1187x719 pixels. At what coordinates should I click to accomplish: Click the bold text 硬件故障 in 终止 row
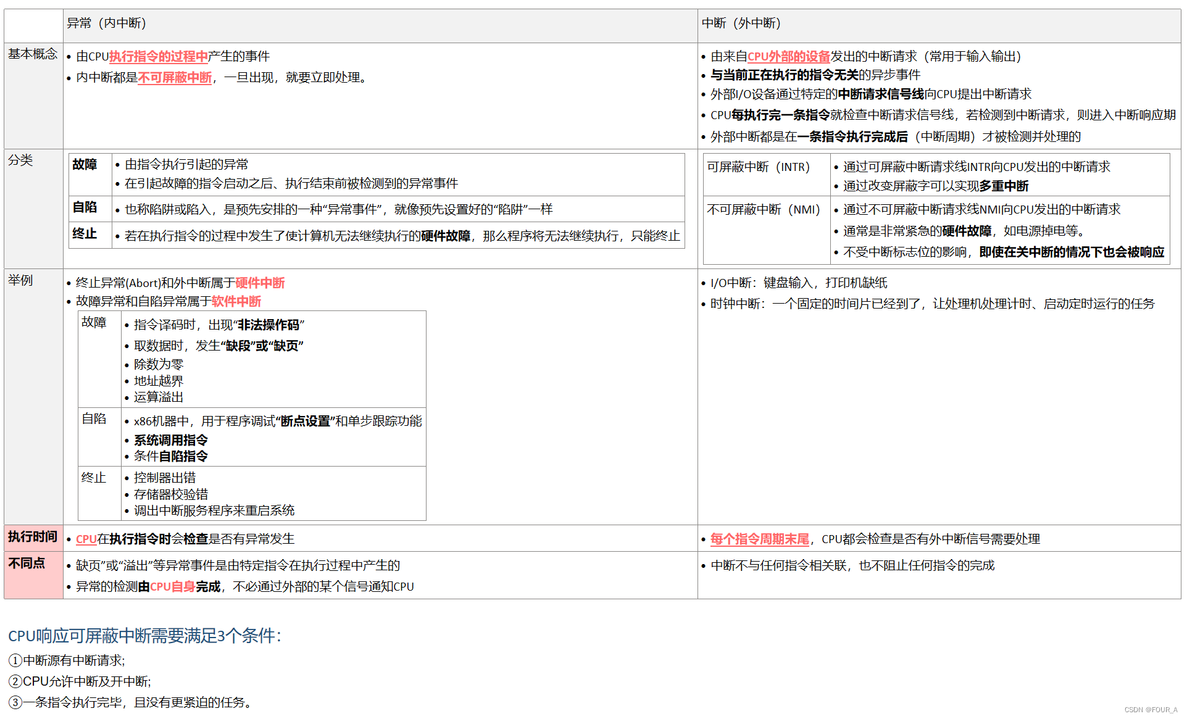446,236
